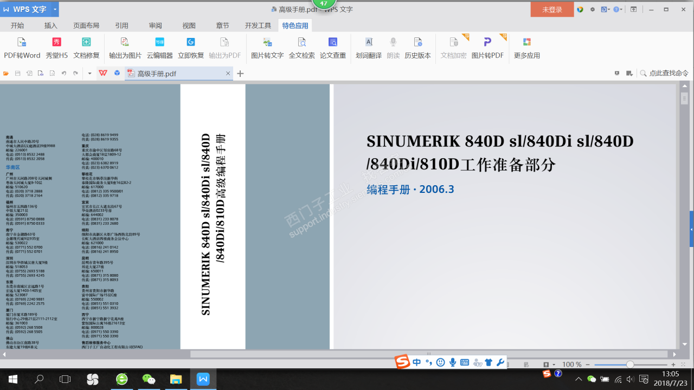Open the 开发工具 tab
694x390 pixels.
pyautogui.click(x=258, y=25)
